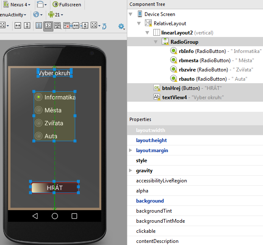Select the layout:width property row
263x245 pixels.
pyautogui.click(x=195, y=130)
